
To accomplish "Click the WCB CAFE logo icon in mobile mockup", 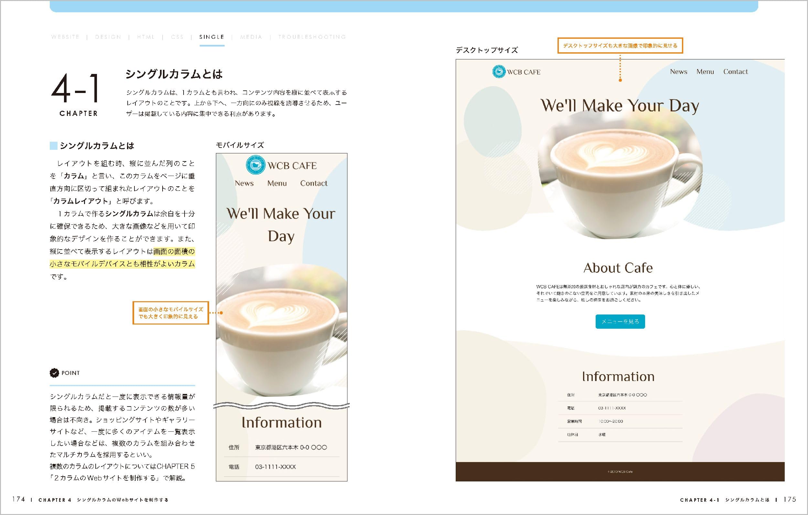I will [255, 165].
